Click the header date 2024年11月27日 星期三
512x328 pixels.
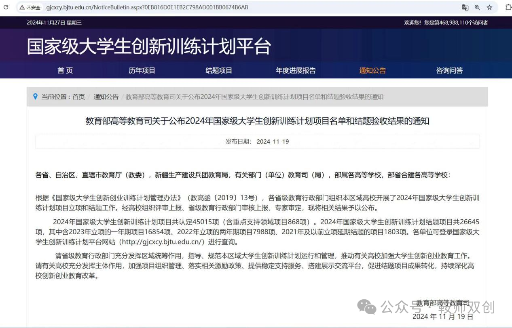(x=54, y=23)
